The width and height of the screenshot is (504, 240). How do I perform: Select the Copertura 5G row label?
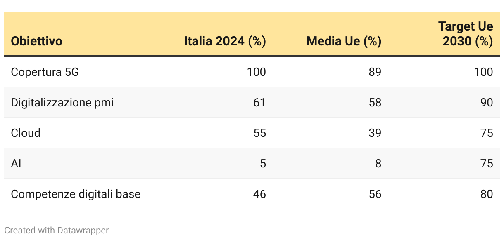tap(45, 72)
